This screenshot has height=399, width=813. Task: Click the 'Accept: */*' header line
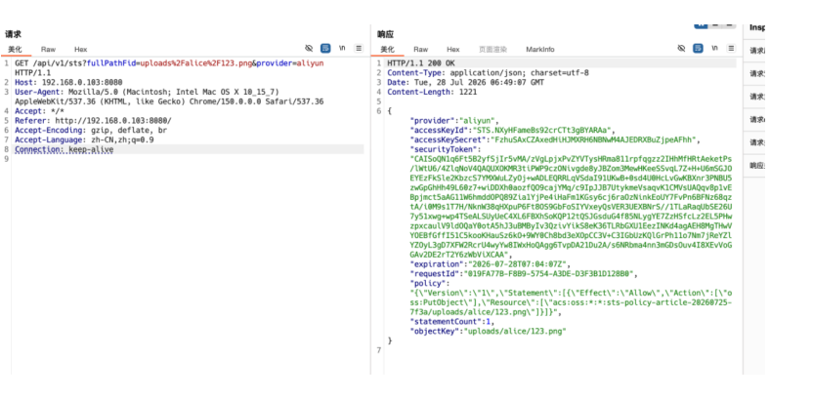tap(39, 111)
